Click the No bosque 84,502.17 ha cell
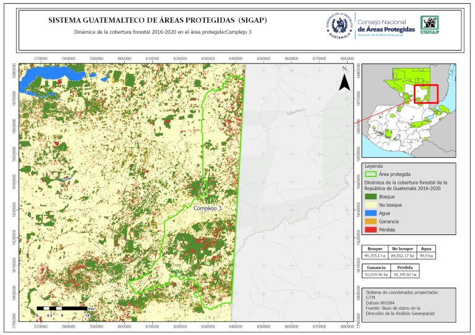 (404, 254)
